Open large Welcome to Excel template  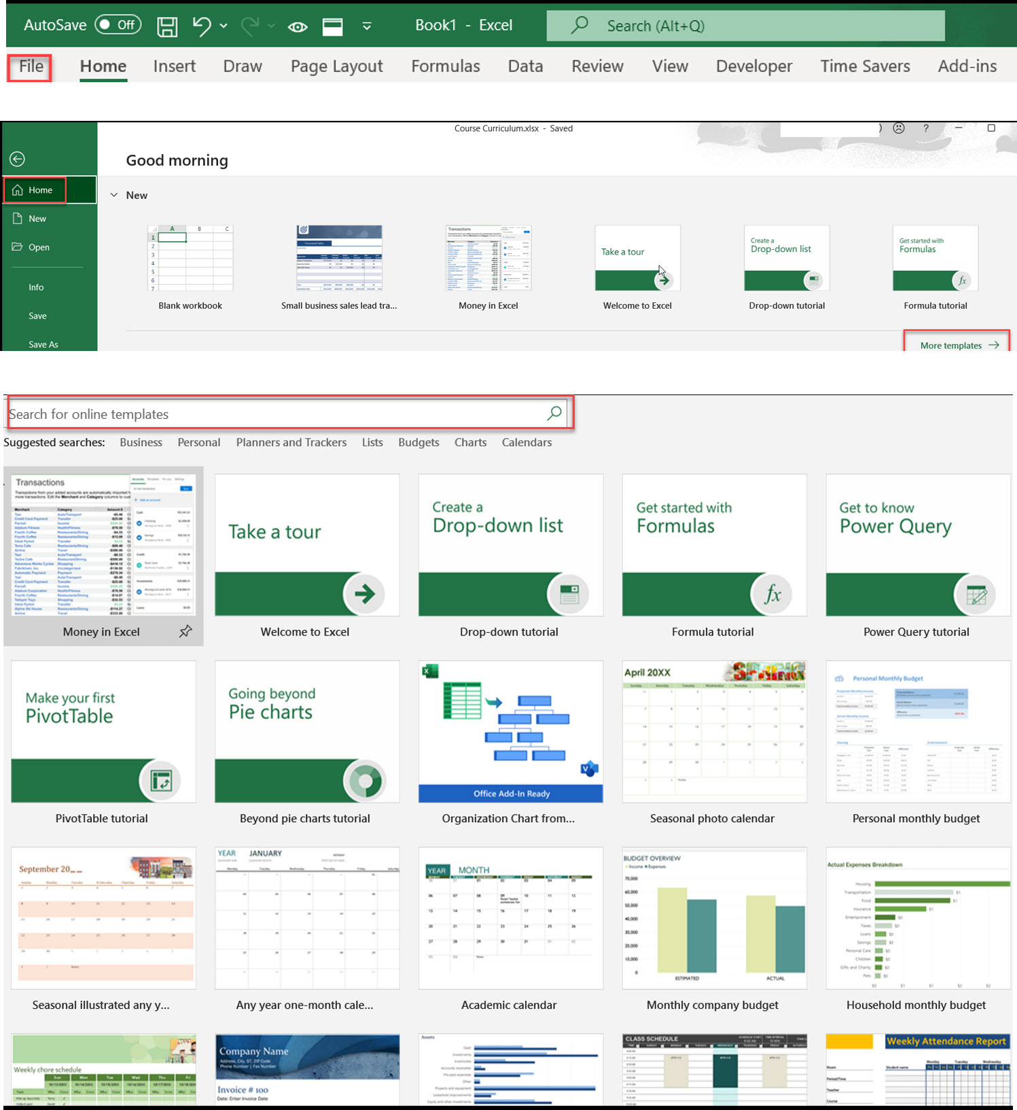(x=307, y=545)
